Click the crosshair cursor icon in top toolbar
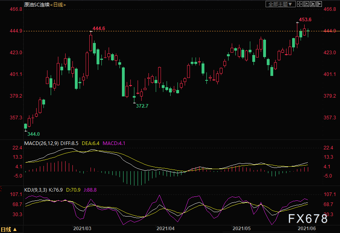Viewport: 340px width, 233px height. point(299,4)
